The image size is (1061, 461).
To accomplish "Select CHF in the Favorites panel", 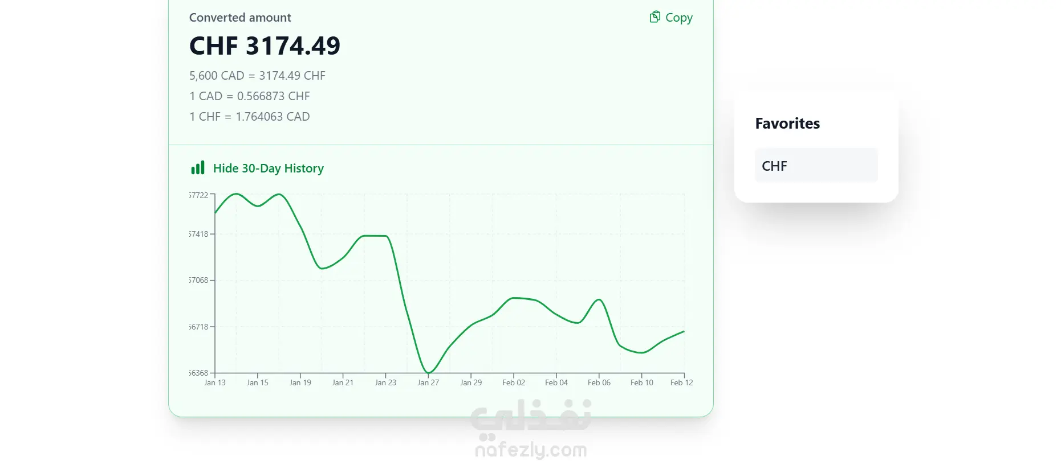I will [816, 166].
